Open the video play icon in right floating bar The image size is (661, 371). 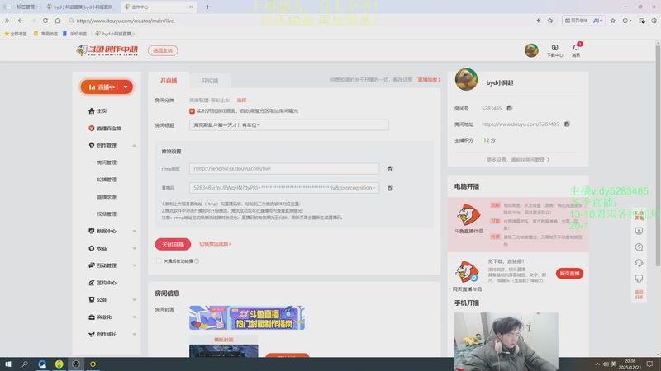(639, 231)
